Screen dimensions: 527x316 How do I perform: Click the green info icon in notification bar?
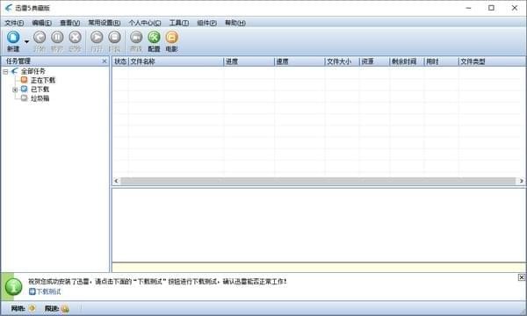coord(13,287)
